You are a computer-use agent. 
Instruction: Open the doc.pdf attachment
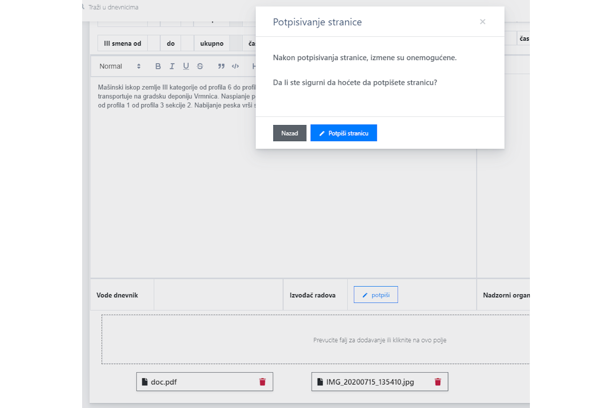click(x=164, y=382)
